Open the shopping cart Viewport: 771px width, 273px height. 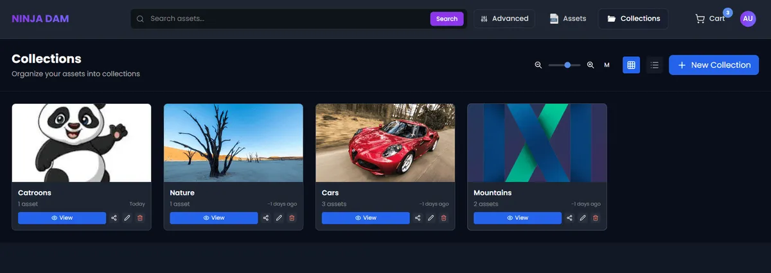709,19
